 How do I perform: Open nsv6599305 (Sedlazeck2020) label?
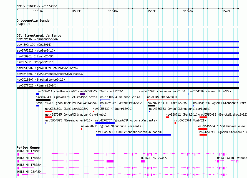point(102,91)
